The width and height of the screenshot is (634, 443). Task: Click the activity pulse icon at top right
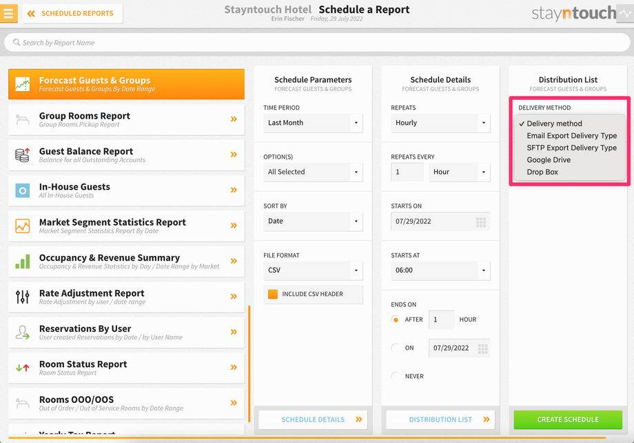[625, 13]
